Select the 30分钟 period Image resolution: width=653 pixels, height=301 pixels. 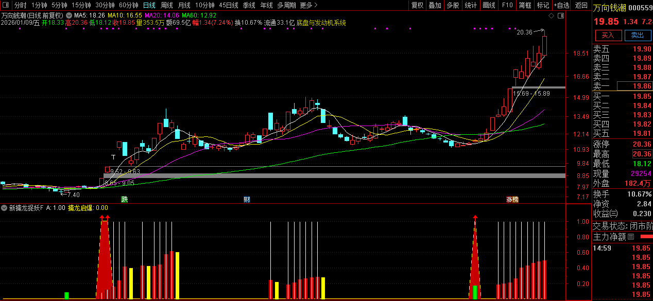(x=105, y=5)
